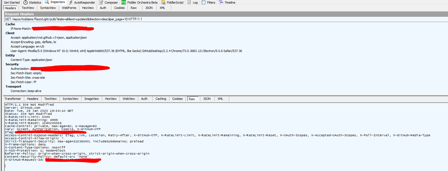Select the Transport header group
The image size is (448, 171).
pyautogui.click(x=13, y=86)
